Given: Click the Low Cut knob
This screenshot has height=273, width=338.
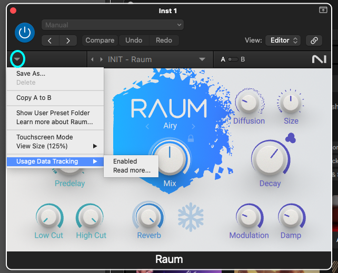Looking at the screenshot, I should [49, 217].
